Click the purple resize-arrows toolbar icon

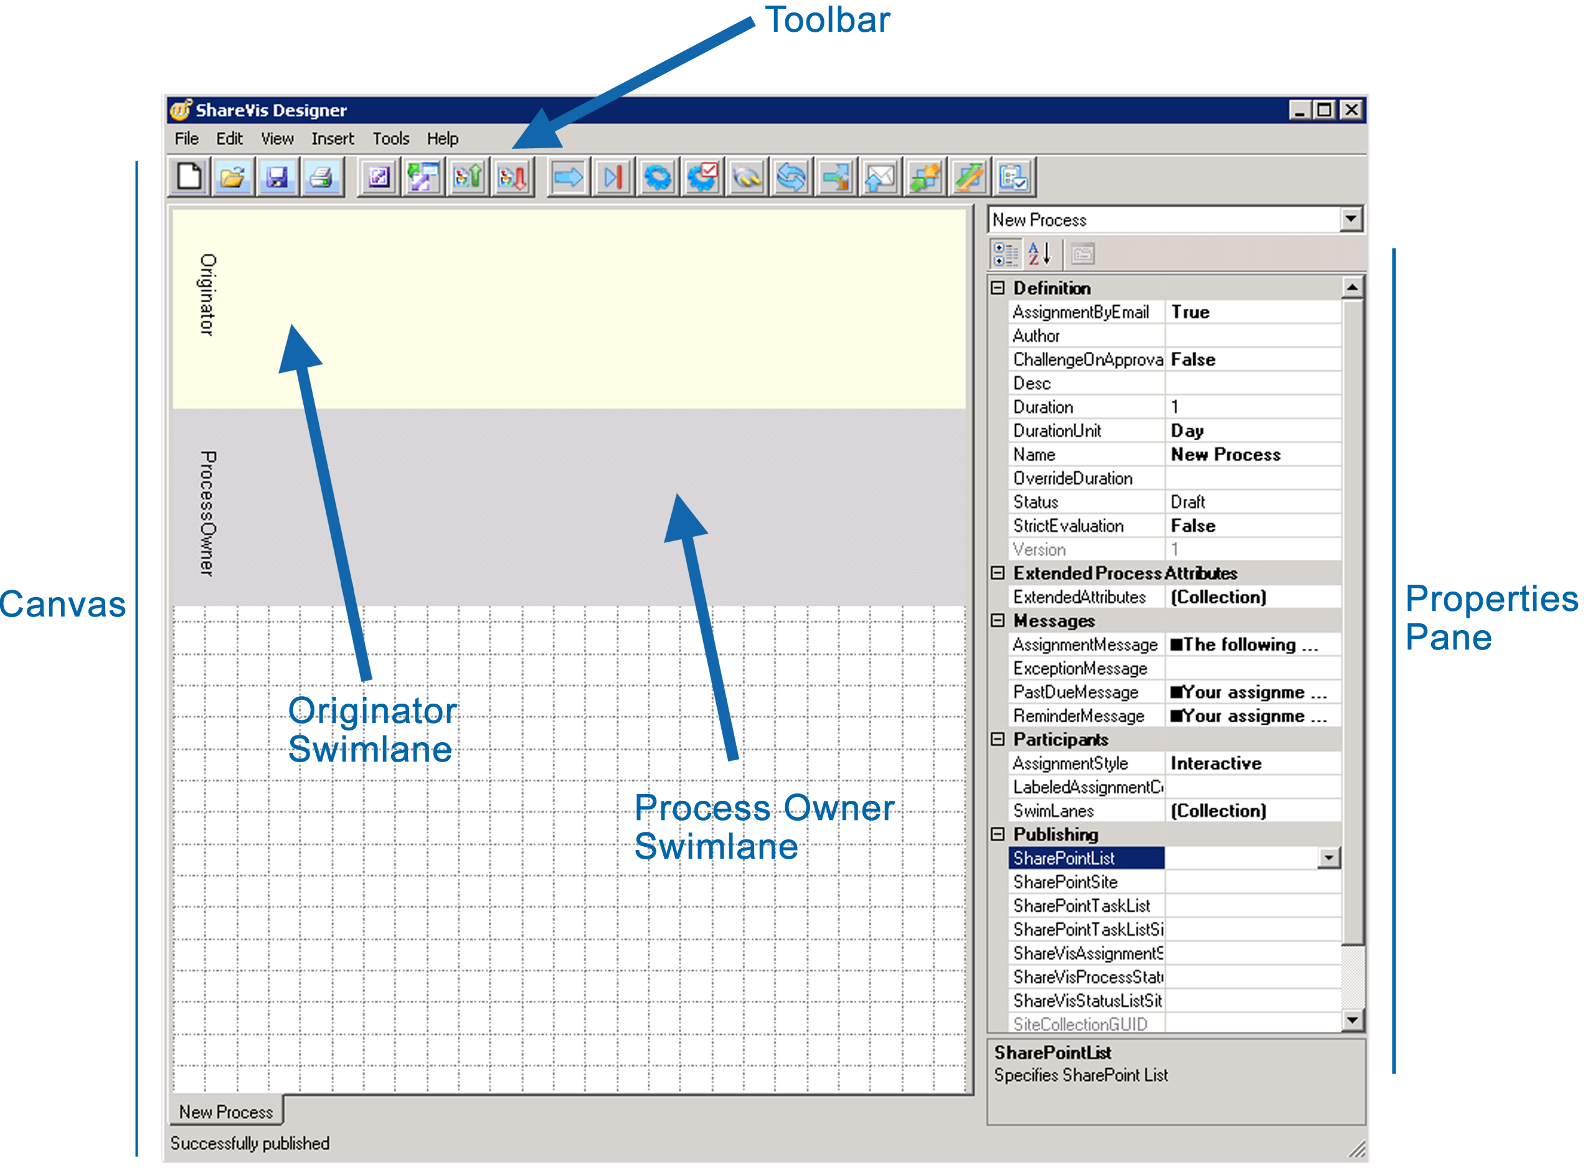[379, 176]
